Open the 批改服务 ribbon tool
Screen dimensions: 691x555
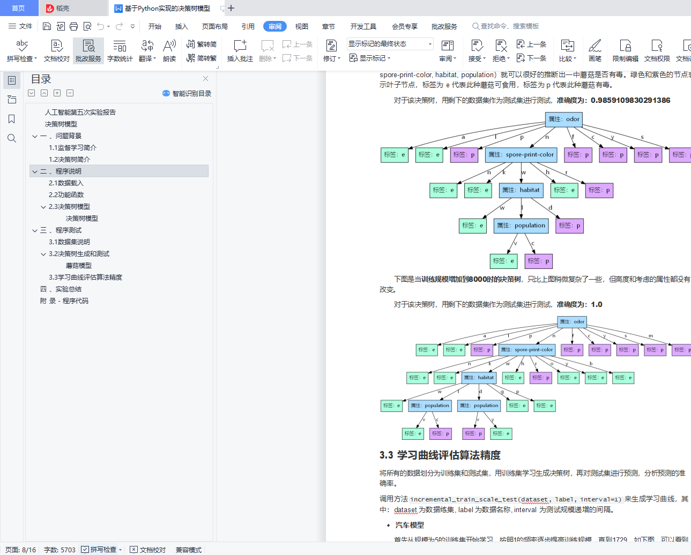(88, 51)
